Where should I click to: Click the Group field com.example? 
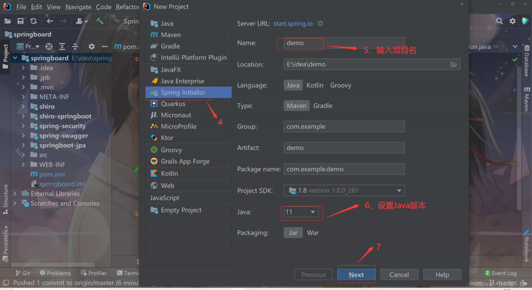click(x=344, y=126)
